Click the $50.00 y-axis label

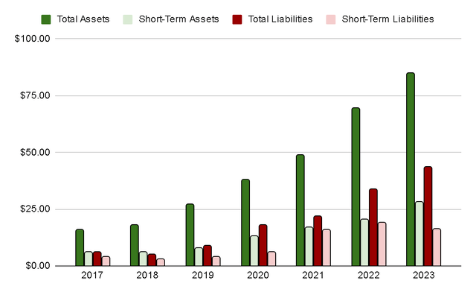click(x=35, y=153)
